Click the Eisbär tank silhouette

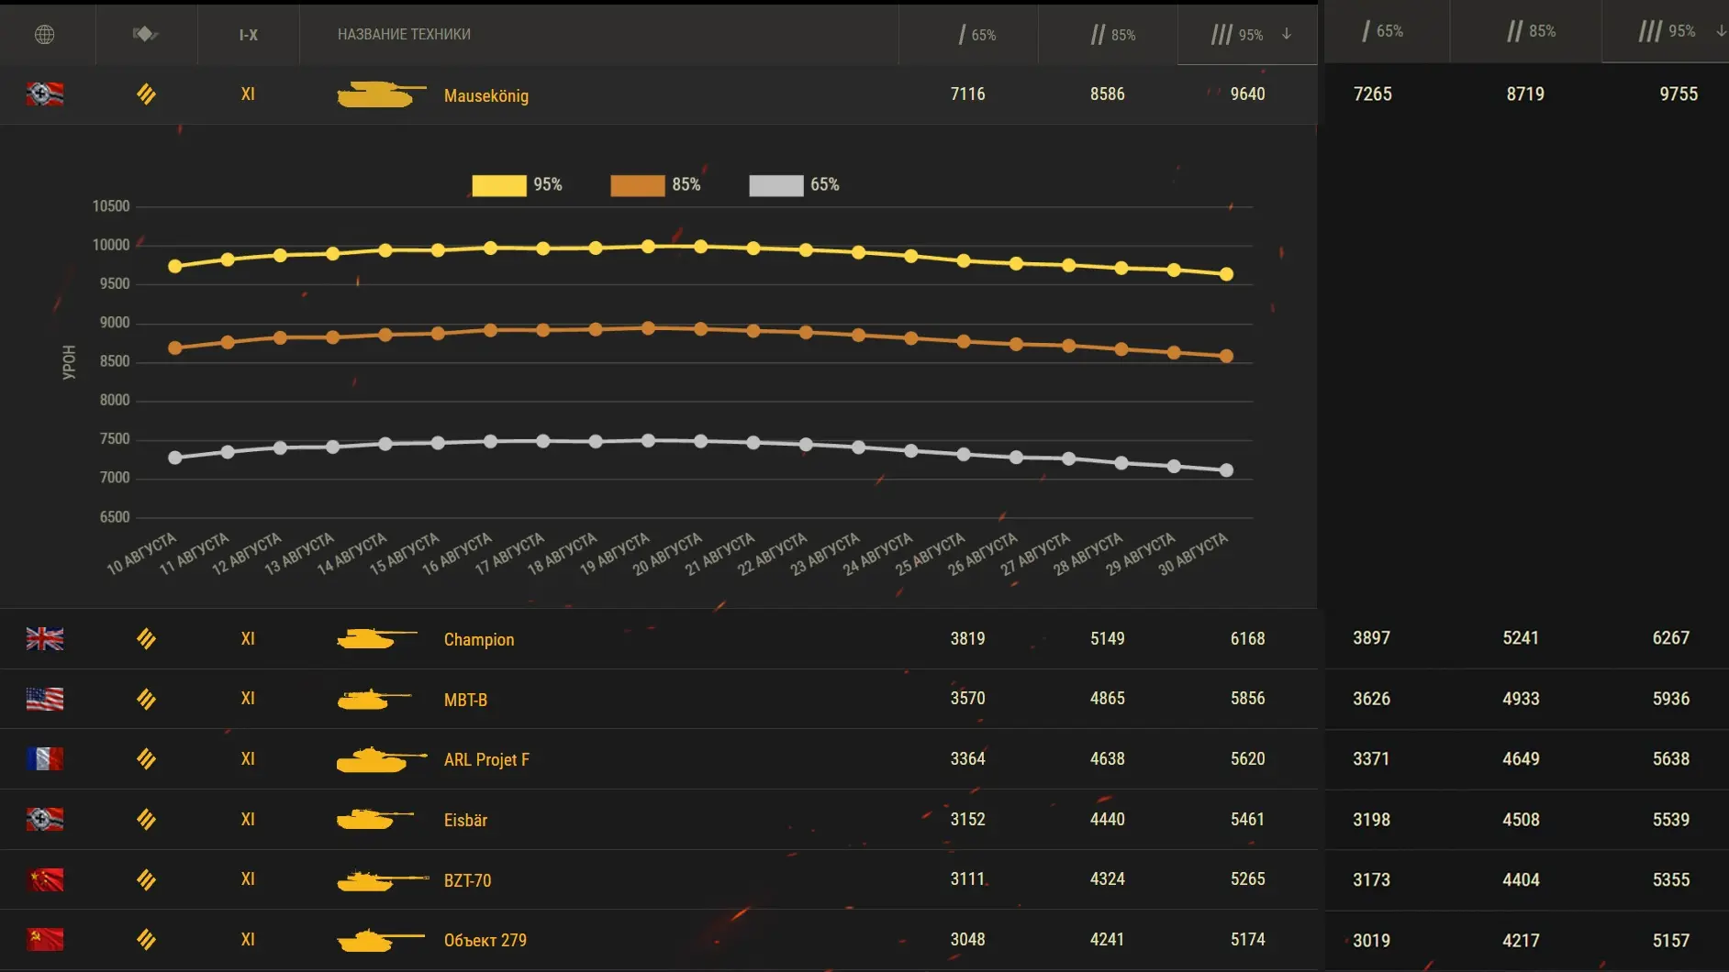tap(375, 819)
